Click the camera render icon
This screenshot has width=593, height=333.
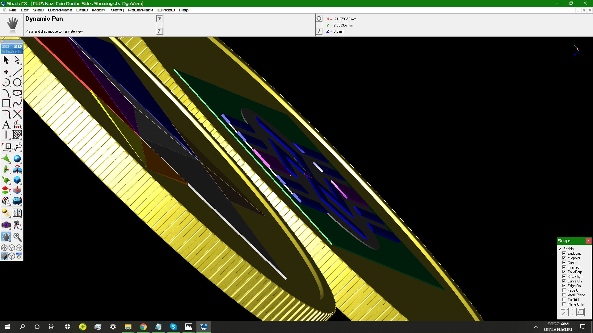(6, 225)
